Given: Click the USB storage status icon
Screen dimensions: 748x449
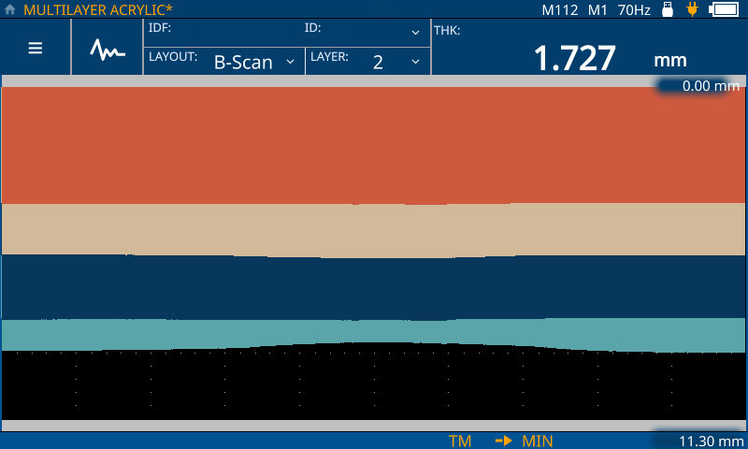Looking at the screenshot, I should (x=668, y=10).
